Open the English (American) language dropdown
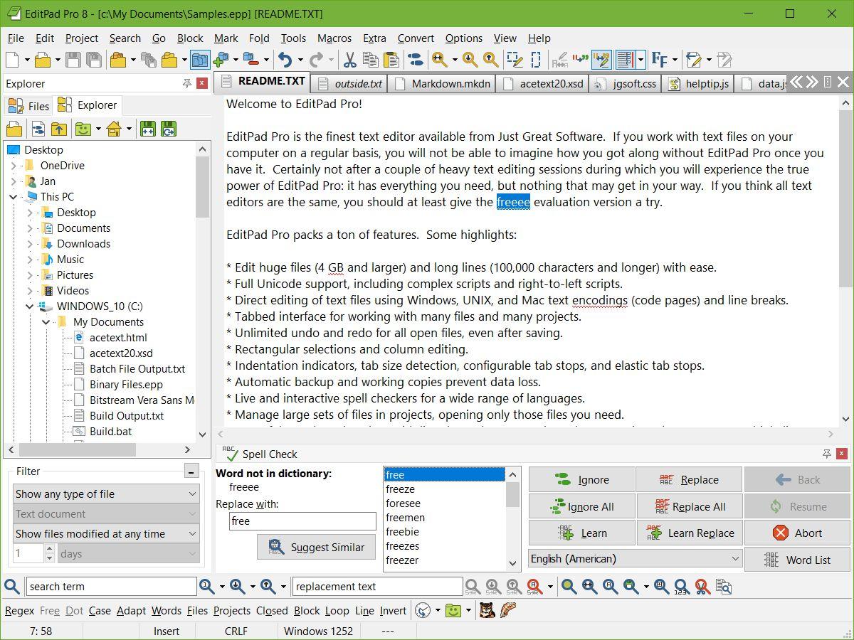Viewport: 854px width, 640px height. (x=635, y=558)
